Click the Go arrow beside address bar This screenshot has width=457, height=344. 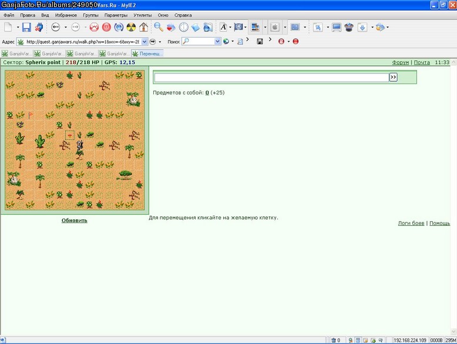click(x=152, y=42)
